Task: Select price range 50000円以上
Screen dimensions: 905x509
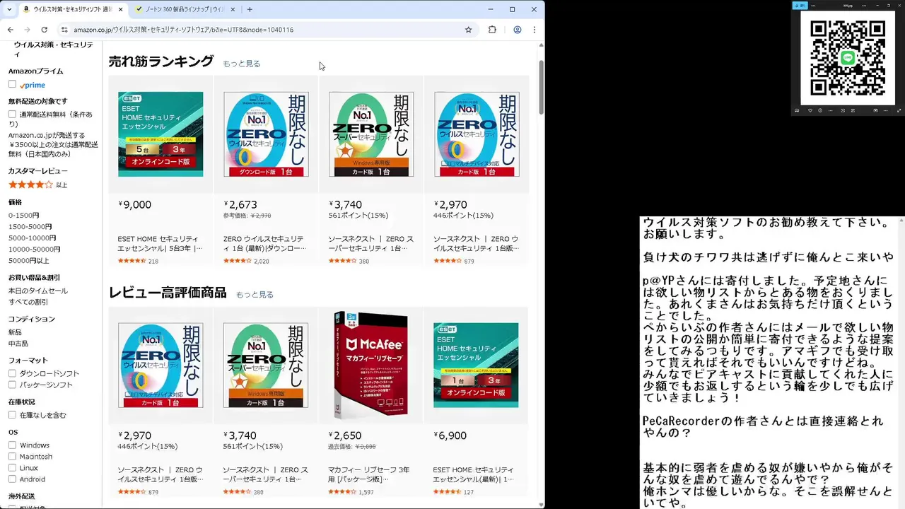Action: (x=29, y=260)
